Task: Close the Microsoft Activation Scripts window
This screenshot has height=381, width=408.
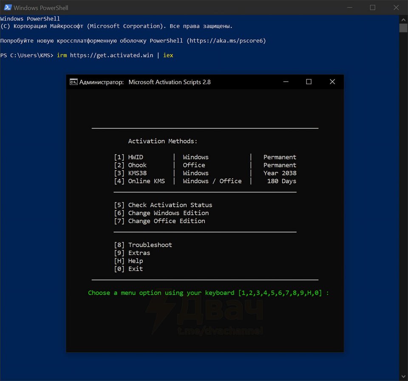Action: coord(332,82)
